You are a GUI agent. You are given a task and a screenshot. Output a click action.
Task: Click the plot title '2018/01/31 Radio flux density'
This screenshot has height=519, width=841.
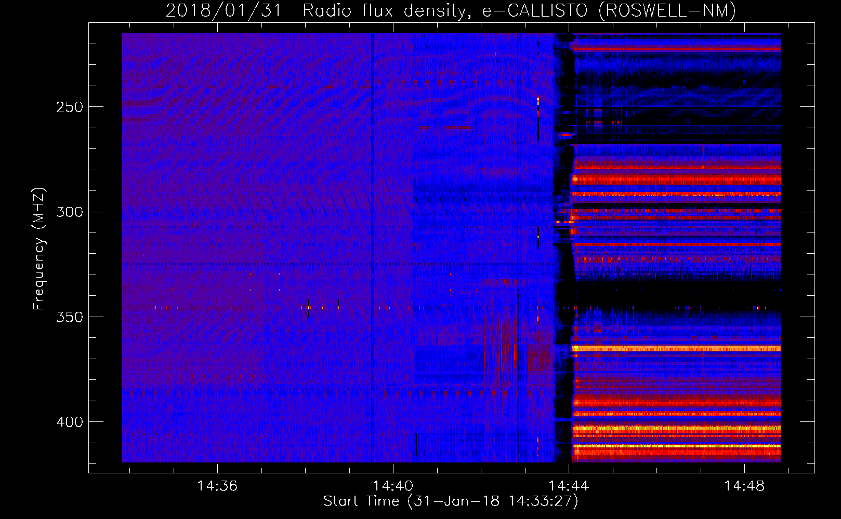point(451,10)
